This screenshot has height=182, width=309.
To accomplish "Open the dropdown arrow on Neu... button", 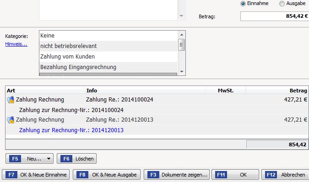I will pyautogui.click(x=49, y=159).
